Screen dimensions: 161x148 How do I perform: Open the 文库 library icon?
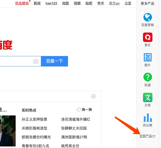148,97
